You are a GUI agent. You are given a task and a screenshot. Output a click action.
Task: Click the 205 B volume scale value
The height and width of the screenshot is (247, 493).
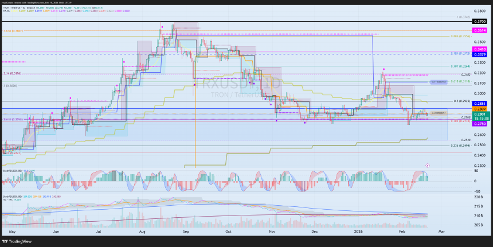point(479,225)
